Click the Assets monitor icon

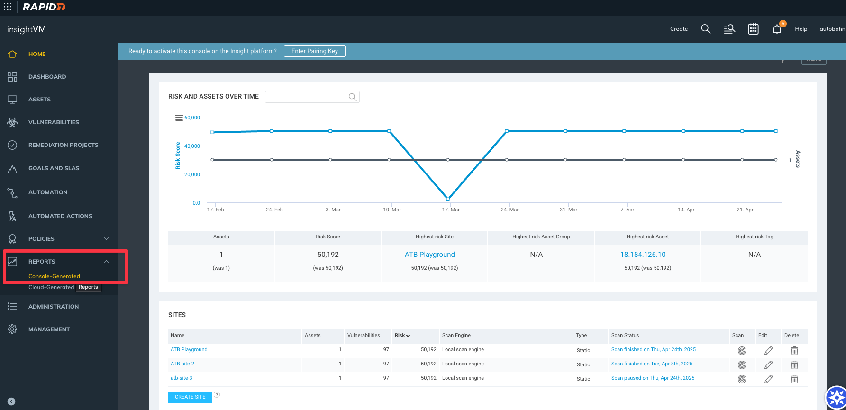(x=12, y=100)
